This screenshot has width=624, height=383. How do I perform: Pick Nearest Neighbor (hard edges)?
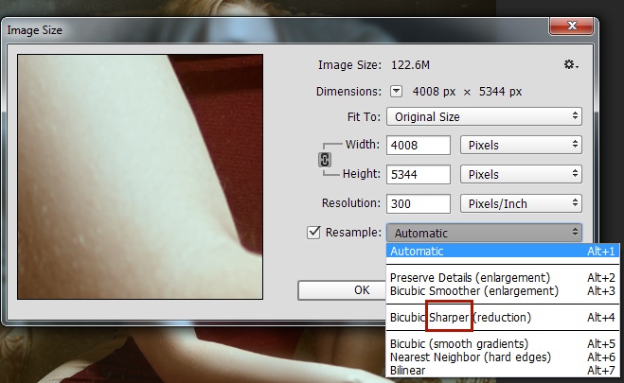484,357
